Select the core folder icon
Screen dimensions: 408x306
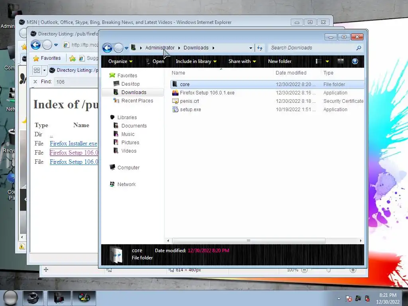pyautogui.click(x=175, y=84)
